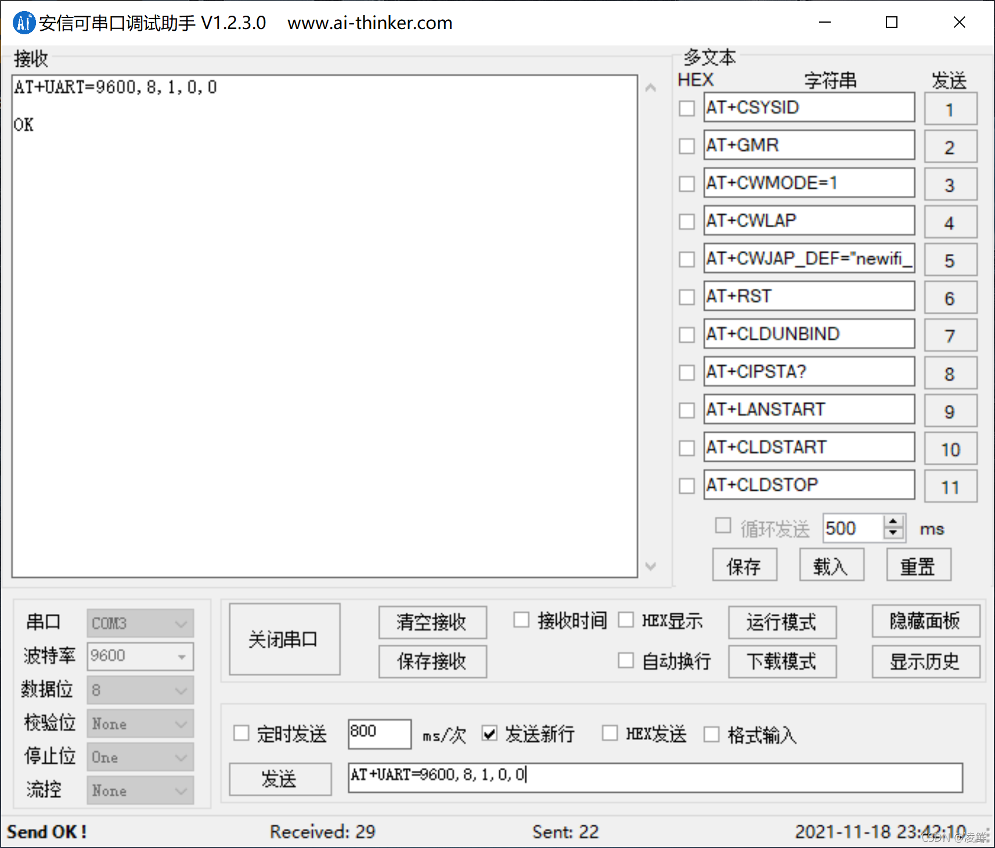Screen dimensions: 995x848
Task: Toggle the 自动换行 auto wrap checkbox
Action: 626,660
